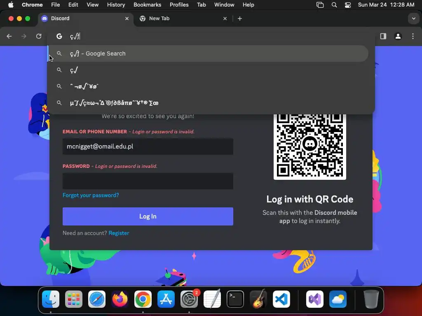Select the 'ç√' search suggestion
This screenshot has width=422, height=316.
click(208, 70)
